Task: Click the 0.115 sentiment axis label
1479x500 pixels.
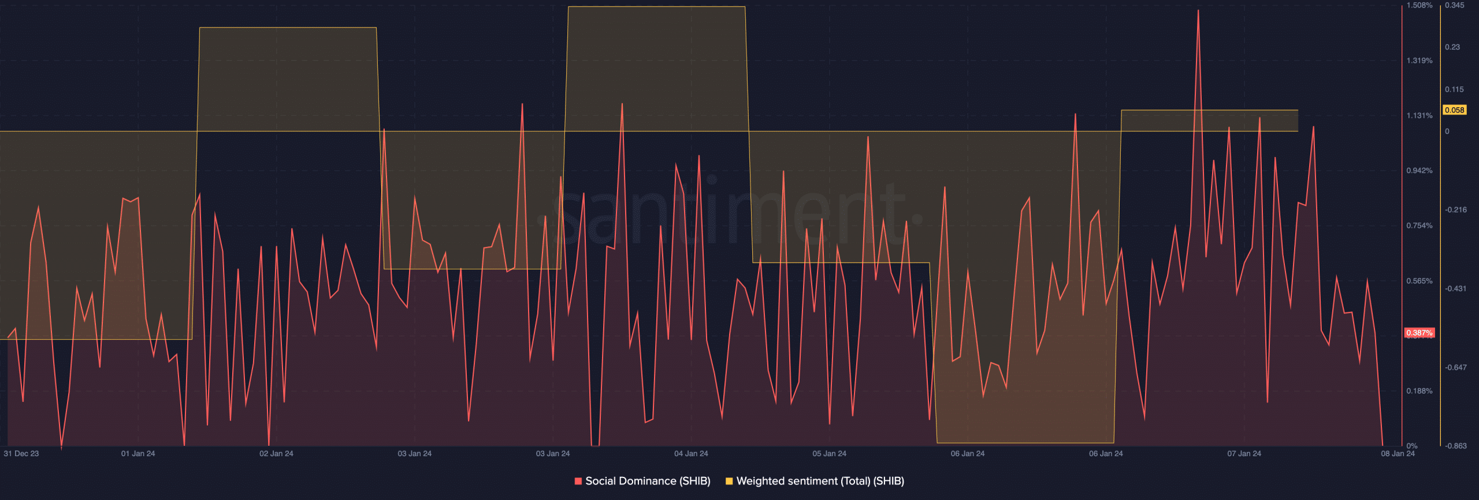Action: 1454,89
